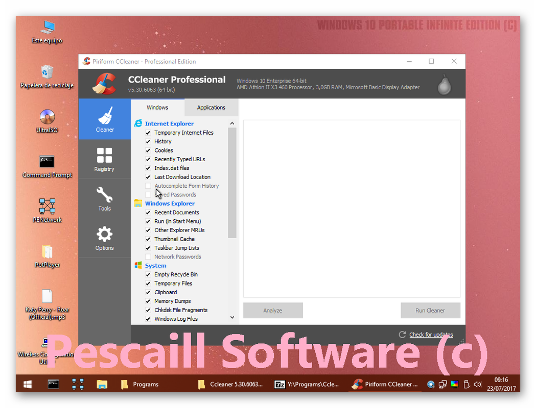Toggle Run (in Start Menu) checkbox
This screenshot has width=536, height=408.
[x=148, y=221]
